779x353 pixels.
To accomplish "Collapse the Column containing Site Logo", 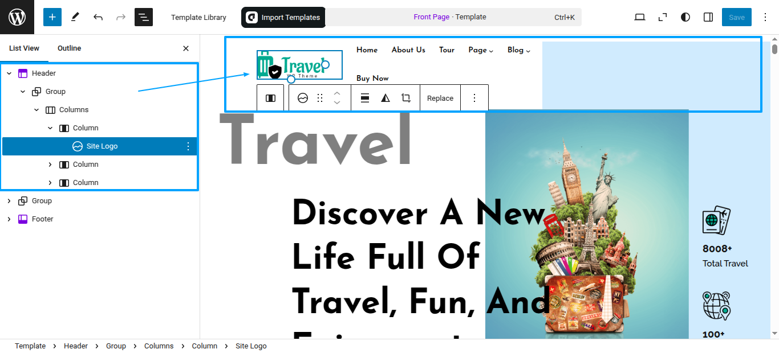I will point(50,128).
